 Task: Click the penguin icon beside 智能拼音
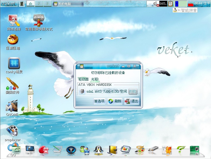click(175, 10)
